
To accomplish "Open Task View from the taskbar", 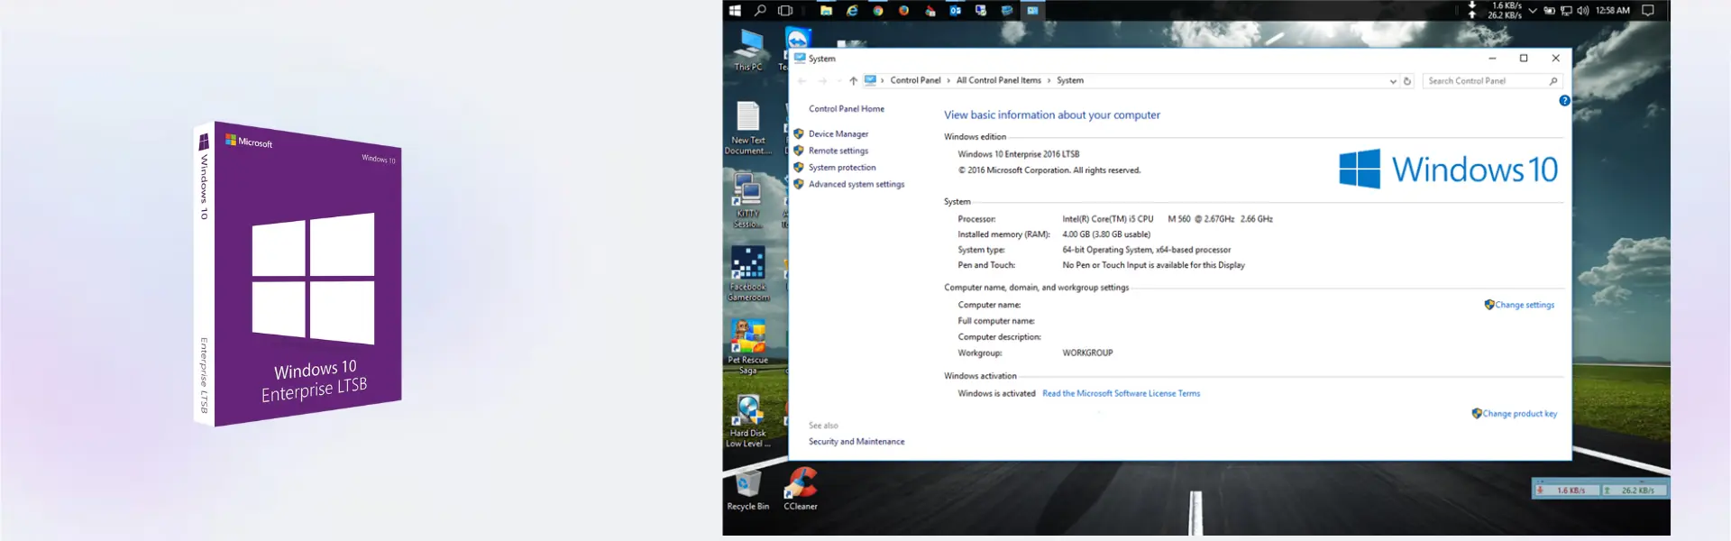I will click(x=785, y=11).
